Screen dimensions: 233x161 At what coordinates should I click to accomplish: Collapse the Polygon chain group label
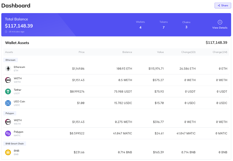[10, 113]
